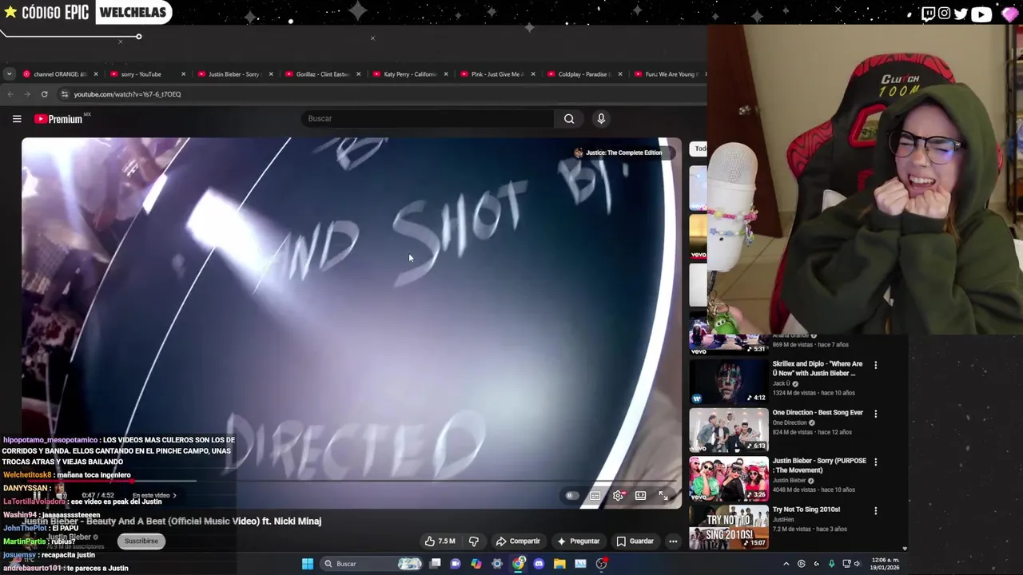The height and width of the screenshot is (575, 1023).
Task: Like the video with 7.5 M
Action: click(x=440, y=541)
